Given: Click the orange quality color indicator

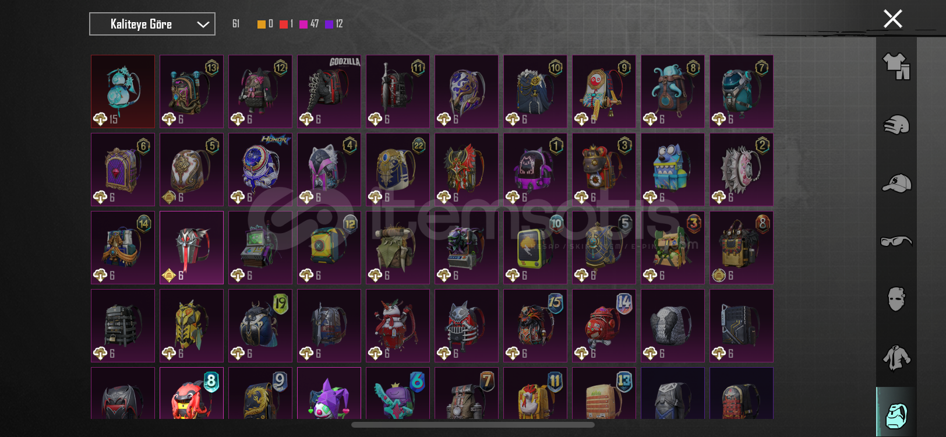Looking at the screenshot, I should pyautogui.click(x=262, y=24).
